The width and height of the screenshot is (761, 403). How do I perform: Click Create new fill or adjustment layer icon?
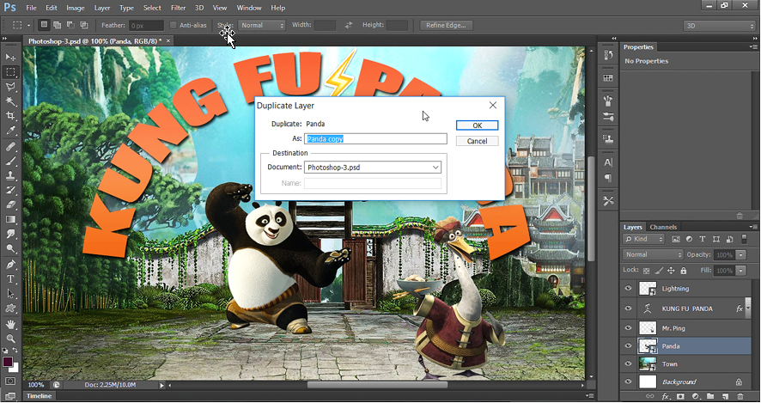(695, 397)
